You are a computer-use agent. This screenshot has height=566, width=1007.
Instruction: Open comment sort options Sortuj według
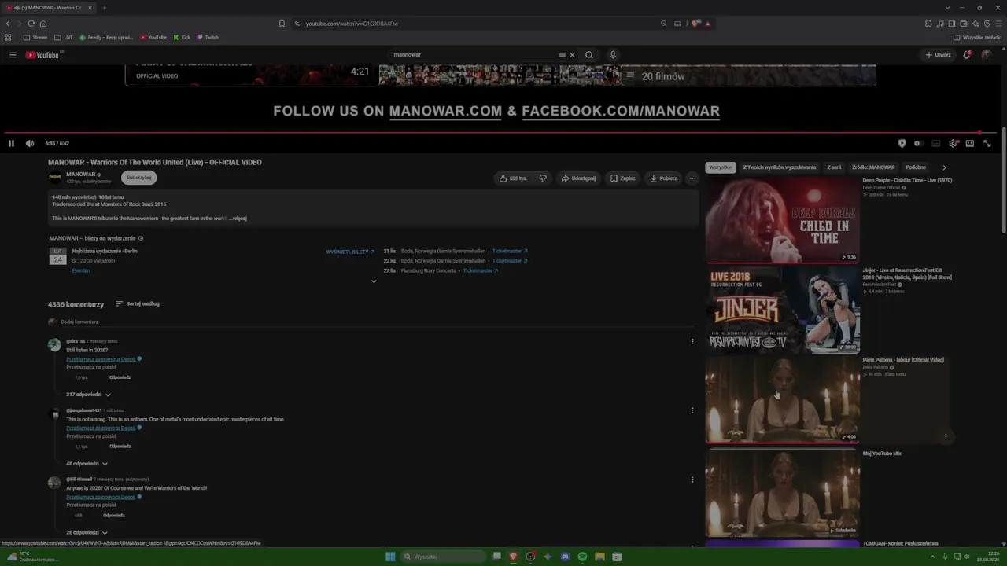click(x=138, y=303)
